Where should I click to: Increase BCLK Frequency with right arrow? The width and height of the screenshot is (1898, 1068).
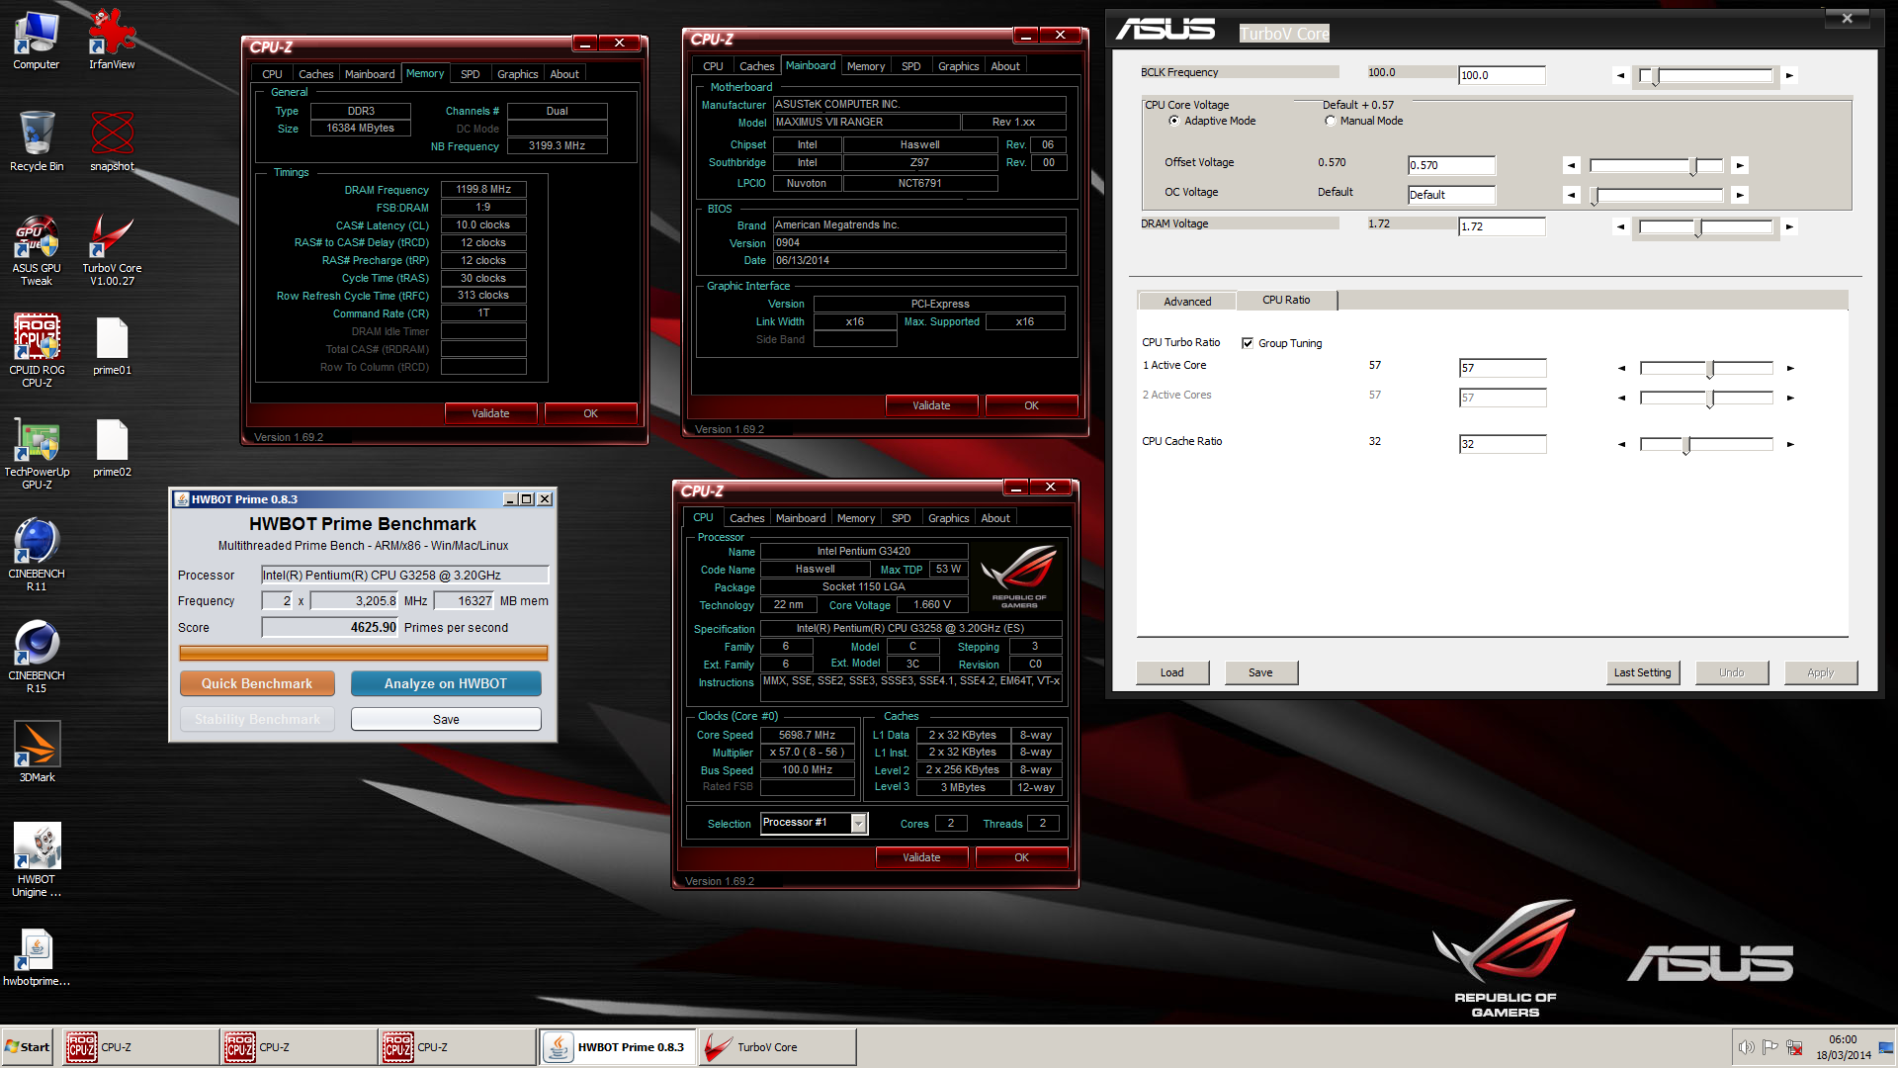click(x=1789, y=75)
